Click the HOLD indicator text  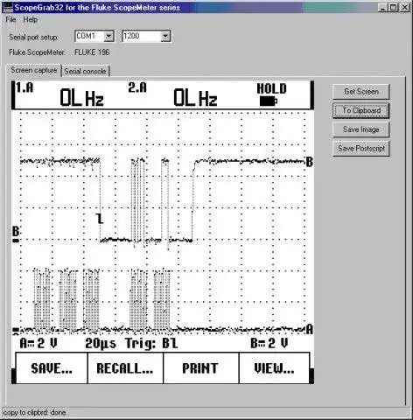click(x=272, y=88)
